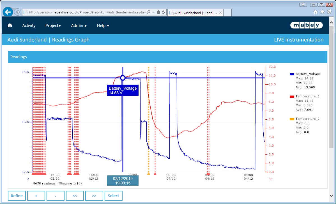Click the browser Home icon at top right
This screenshot has width=336, height=204.
pyautogui.click(x=316, y=12)
